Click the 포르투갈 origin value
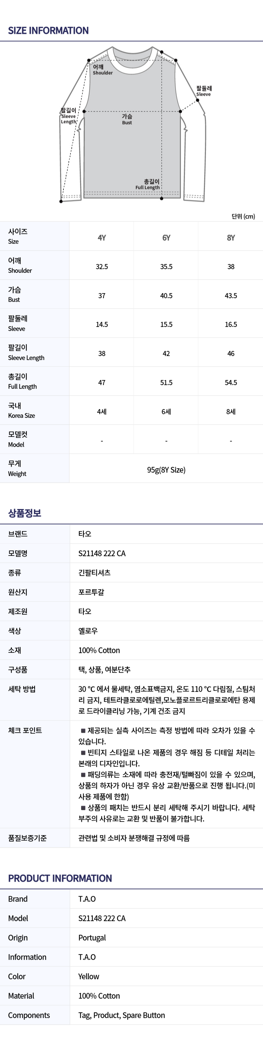This screenshot has height=1047, width=263. [x=91, y=592]
